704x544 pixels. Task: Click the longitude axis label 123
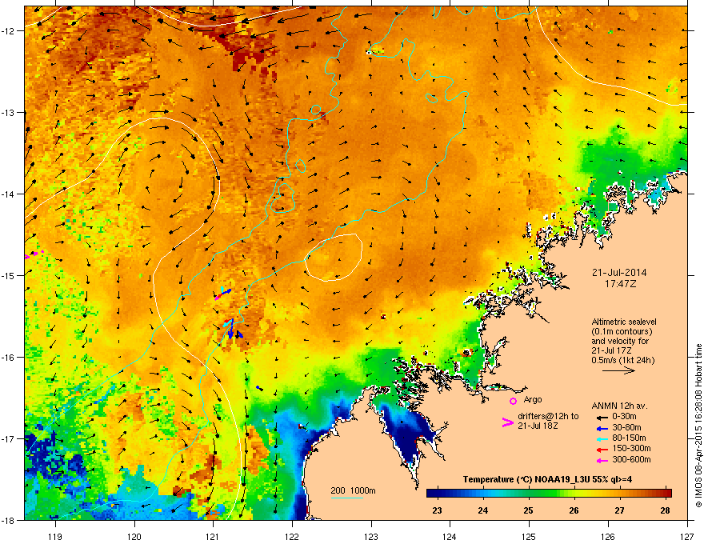(371, 536)
